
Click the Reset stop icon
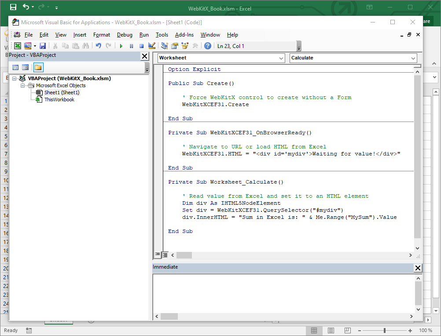click(x=141, y=46)
